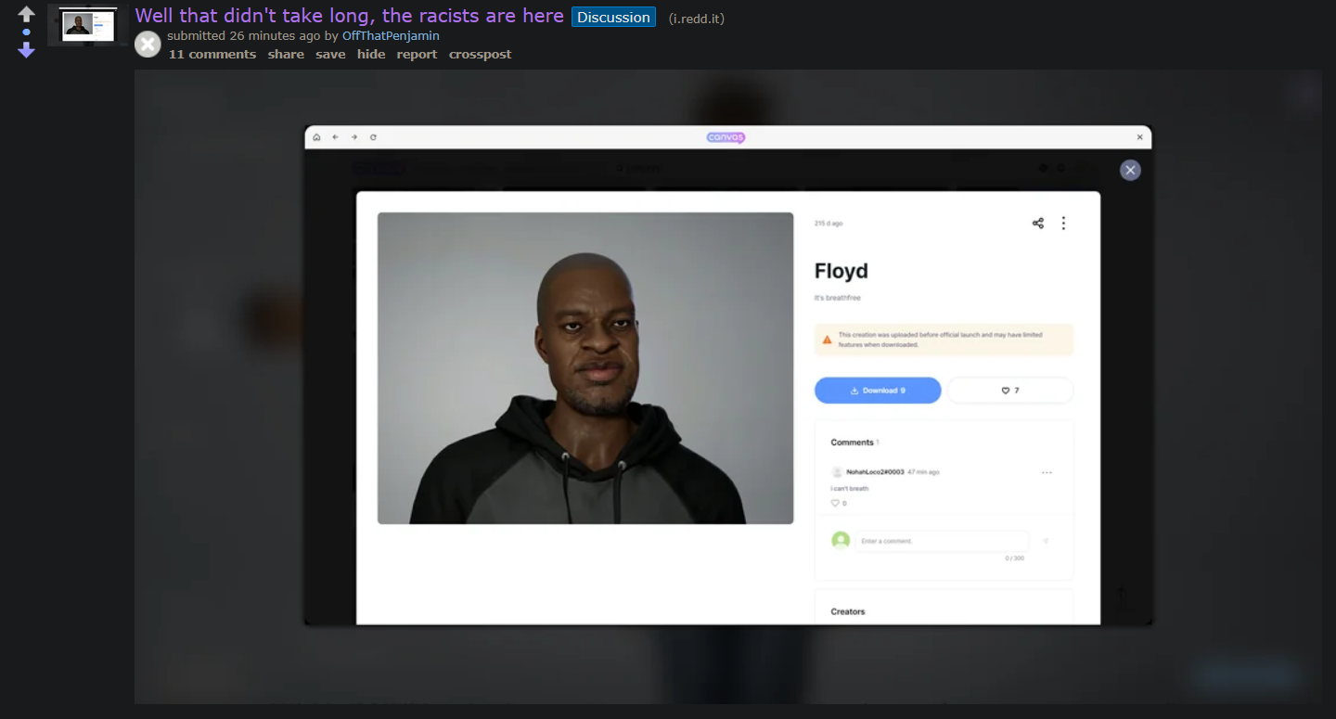Click the share icon in creation panel

(1037, 224)
